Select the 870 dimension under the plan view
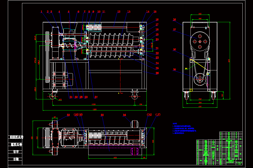The image size is (253, 168). coord(115,158)
